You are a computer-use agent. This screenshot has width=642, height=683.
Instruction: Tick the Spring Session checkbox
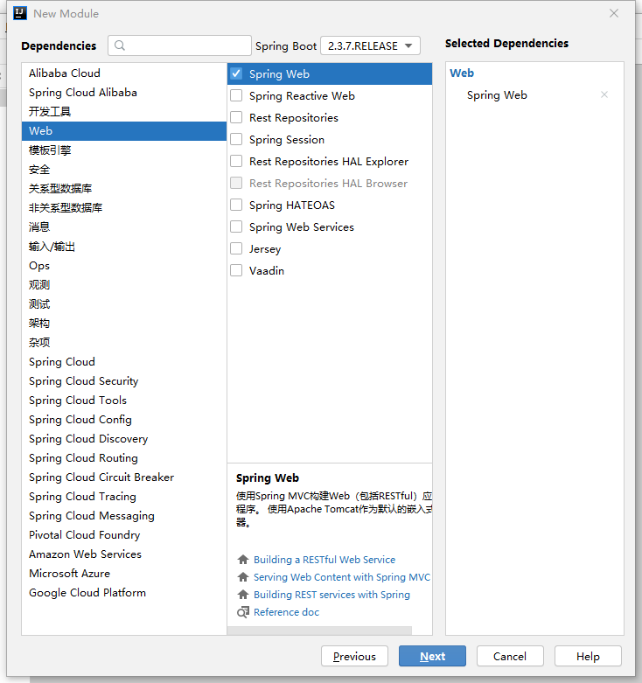236,139
